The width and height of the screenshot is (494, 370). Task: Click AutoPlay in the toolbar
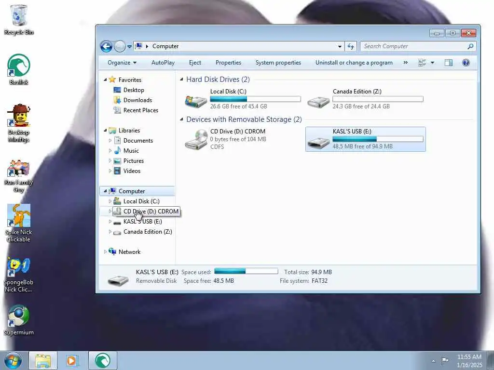pyautogui.click(x=163, y=63)
